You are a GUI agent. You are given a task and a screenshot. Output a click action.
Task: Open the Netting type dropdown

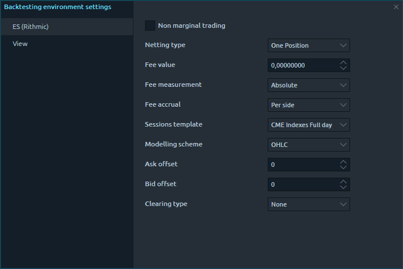309,45
